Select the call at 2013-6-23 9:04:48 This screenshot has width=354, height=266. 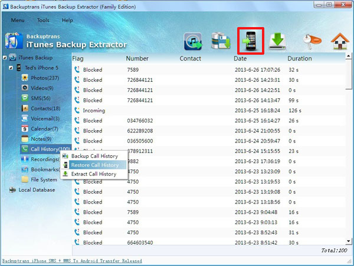pyautogui.click(x=209, y=212)
